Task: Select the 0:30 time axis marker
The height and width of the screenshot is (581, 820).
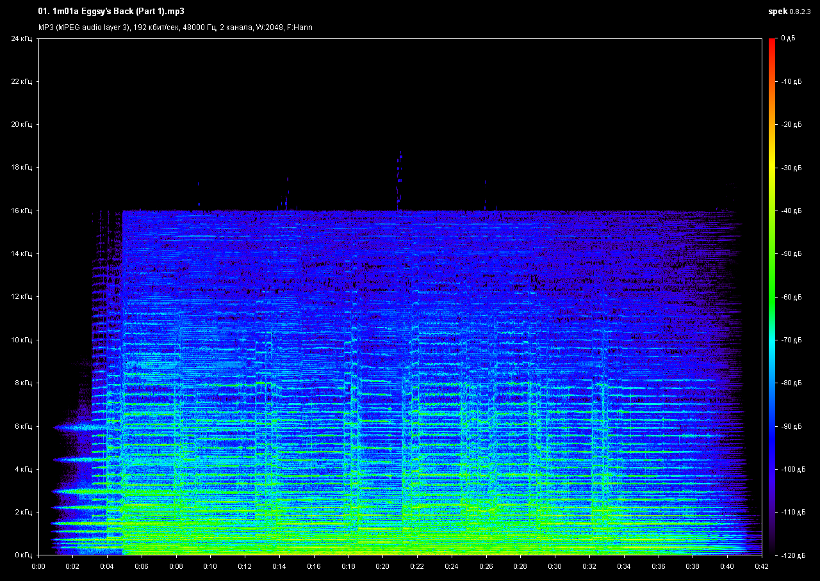Action: (555, 566)
